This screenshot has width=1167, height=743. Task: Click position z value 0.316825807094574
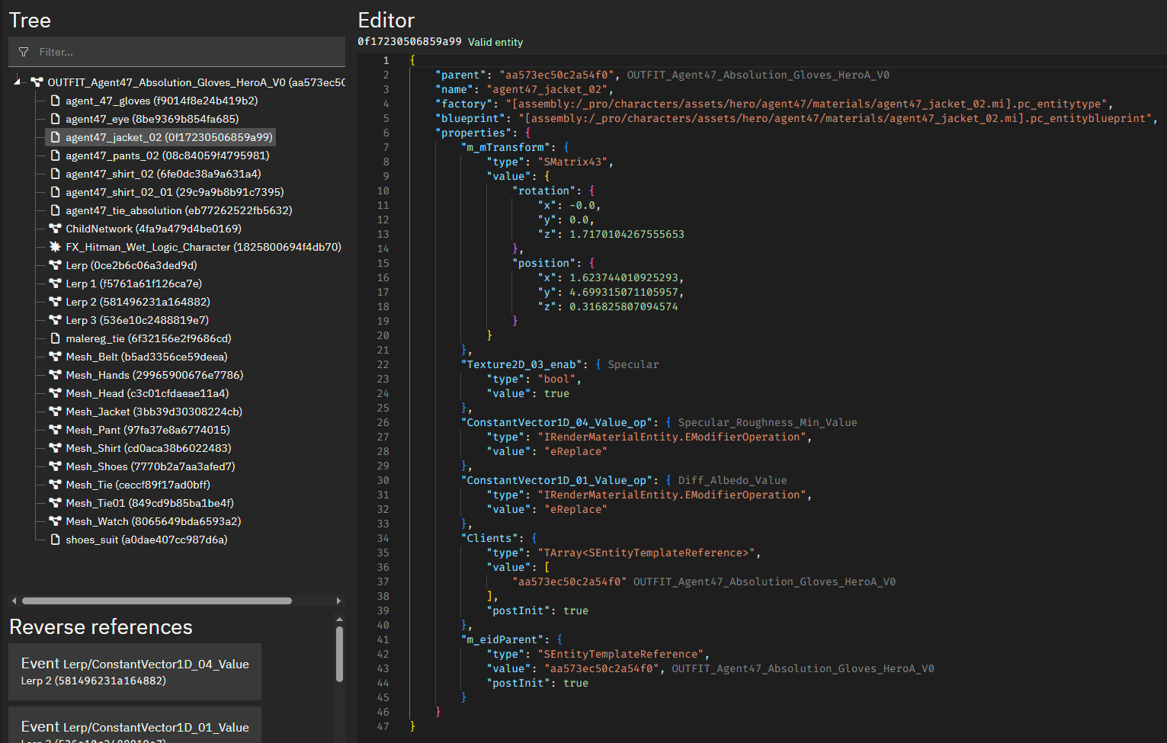click(x=624, y=306)
